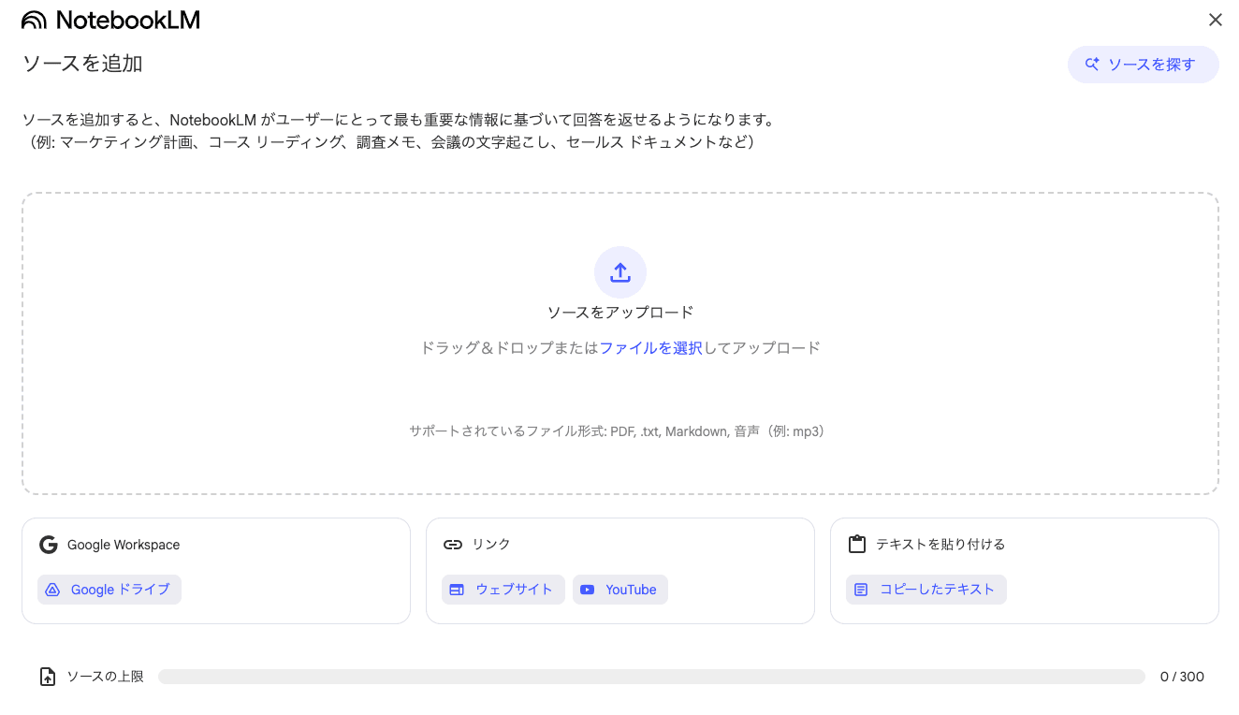
Task: Click the source limit progress bar
Action: pyautogui.click(x=651, y=677)
